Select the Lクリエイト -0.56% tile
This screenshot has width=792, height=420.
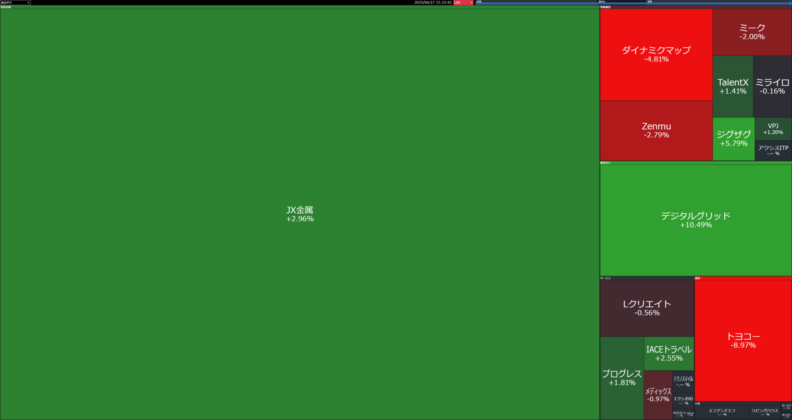pos(647,308)
